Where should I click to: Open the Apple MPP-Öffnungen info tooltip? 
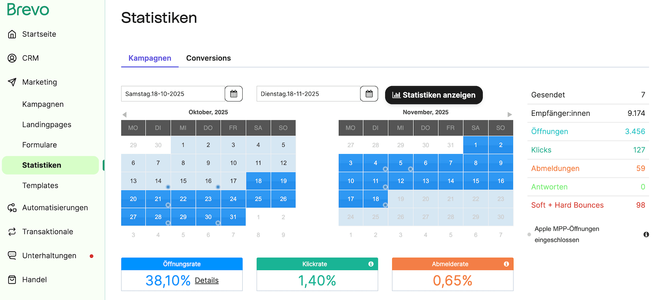[646, 235]
